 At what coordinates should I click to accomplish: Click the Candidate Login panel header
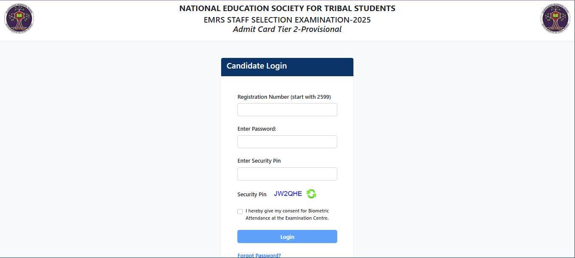point(287,67)
